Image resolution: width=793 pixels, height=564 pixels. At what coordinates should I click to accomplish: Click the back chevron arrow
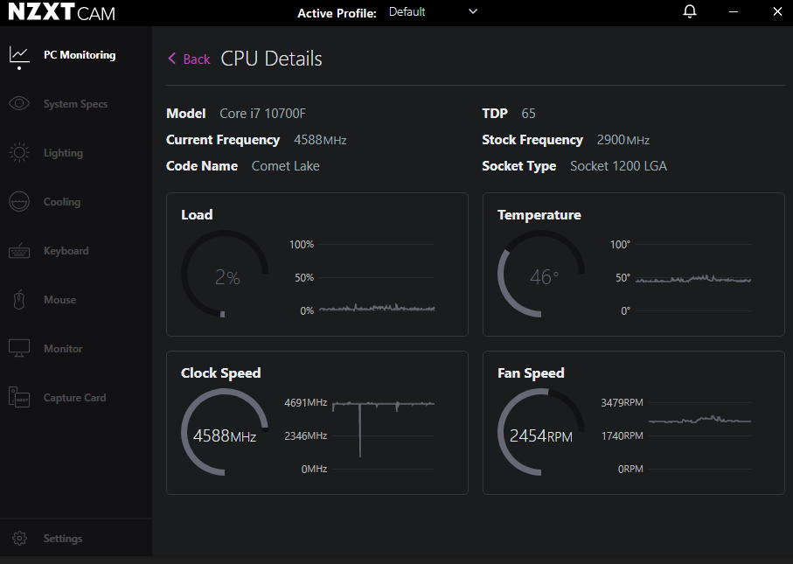click(172, 59)
